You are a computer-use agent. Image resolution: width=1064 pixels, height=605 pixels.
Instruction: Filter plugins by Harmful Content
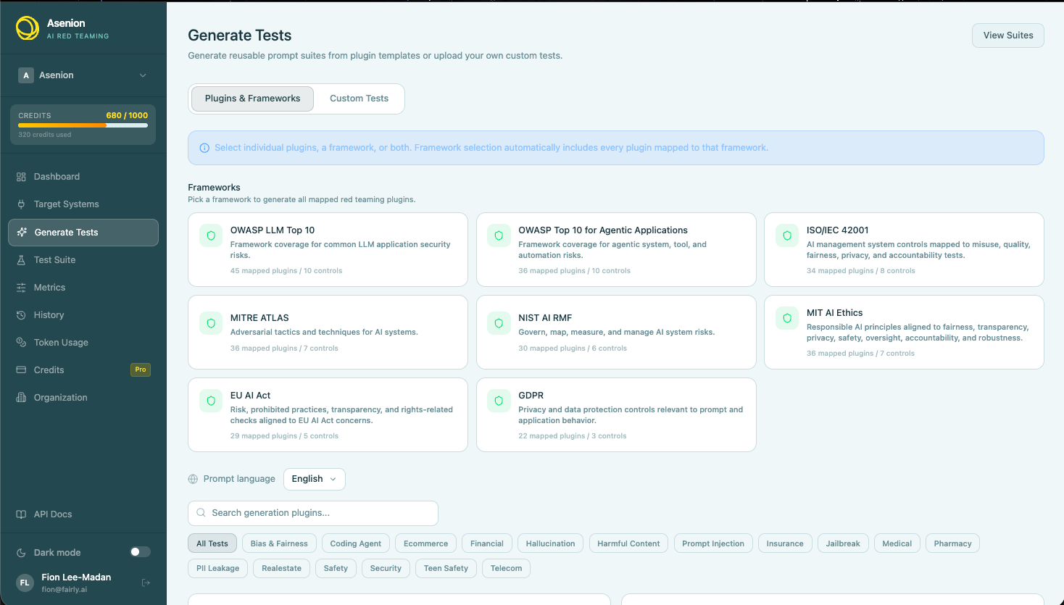(x=628, y=543)
